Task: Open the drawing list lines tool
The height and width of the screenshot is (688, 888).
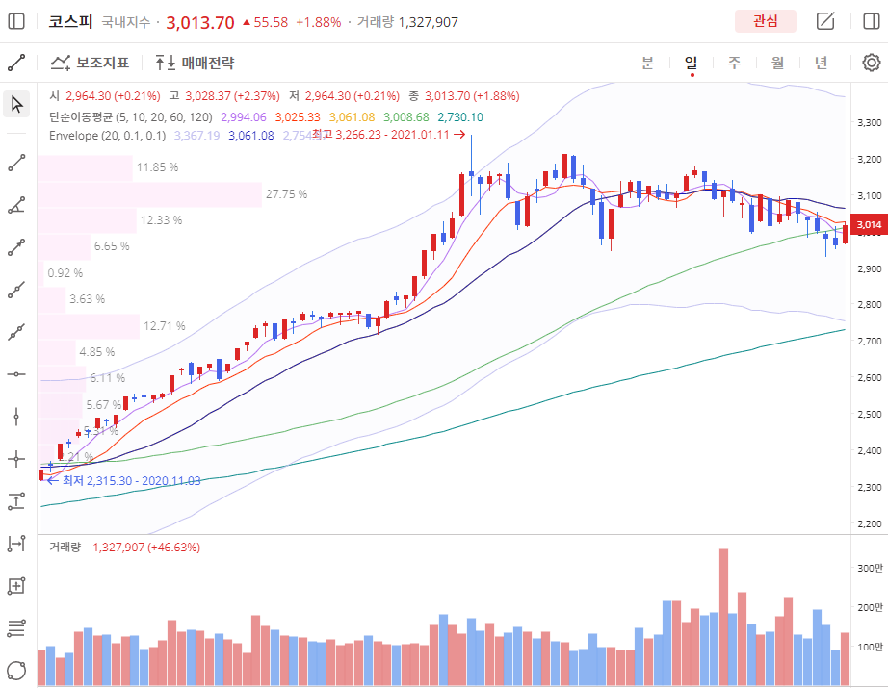Action: coord(16,628)
